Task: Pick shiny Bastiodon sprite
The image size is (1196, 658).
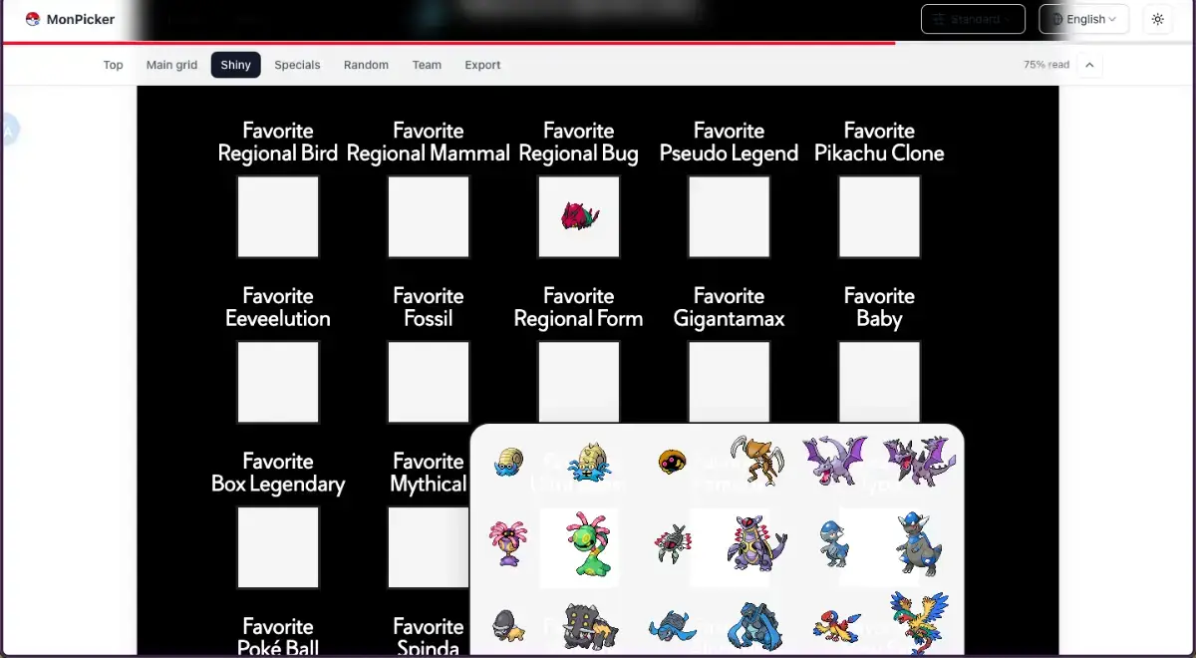Action: pyautogui.click(x=589, y=626)
